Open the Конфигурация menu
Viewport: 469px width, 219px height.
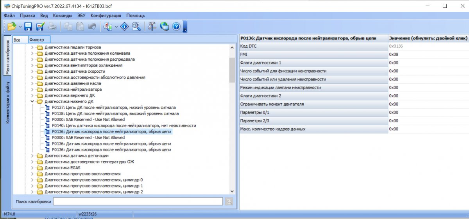(x=106, y=16)
